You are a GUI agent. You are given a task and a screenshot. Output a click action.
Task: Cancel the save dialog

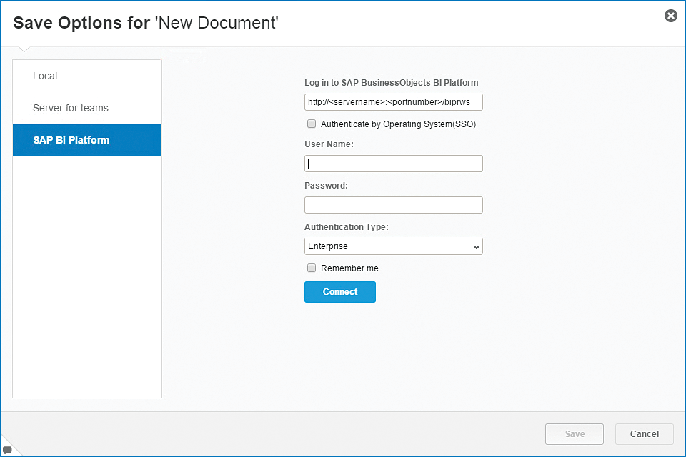pyautogui.click(x=644, y=434)
